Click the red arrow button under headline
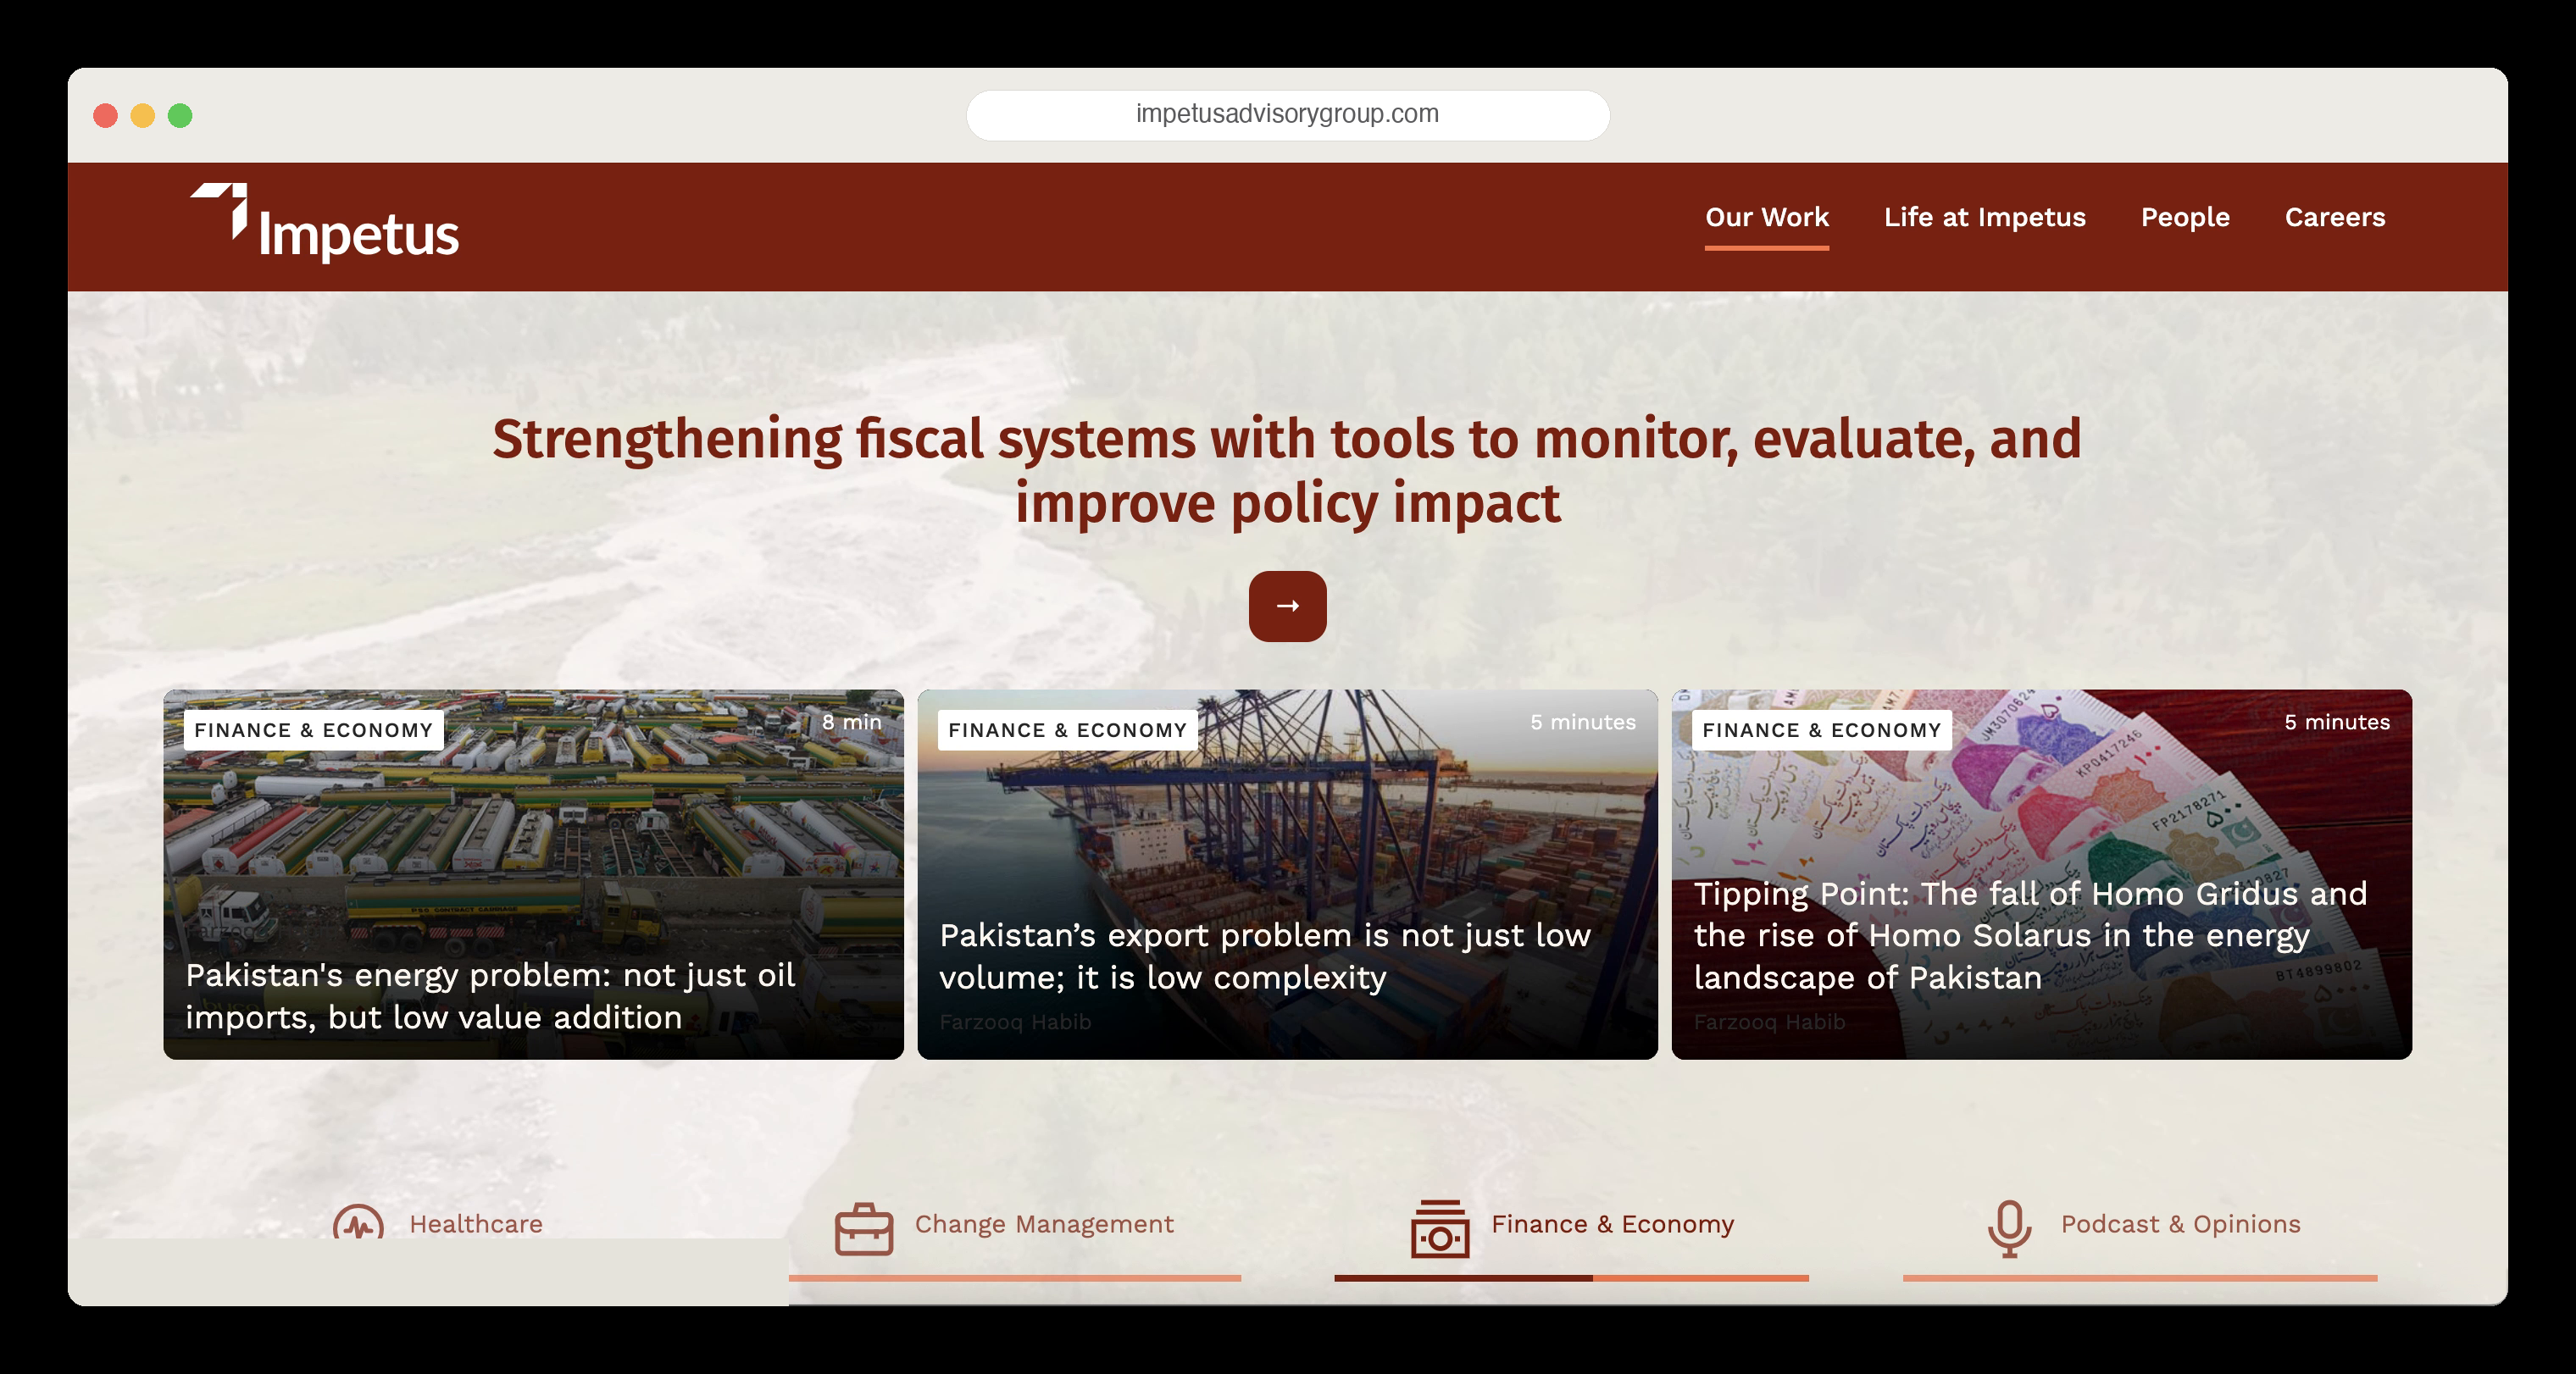This screenshot has width=2576, height=1374. click(x=1287, y=606)
